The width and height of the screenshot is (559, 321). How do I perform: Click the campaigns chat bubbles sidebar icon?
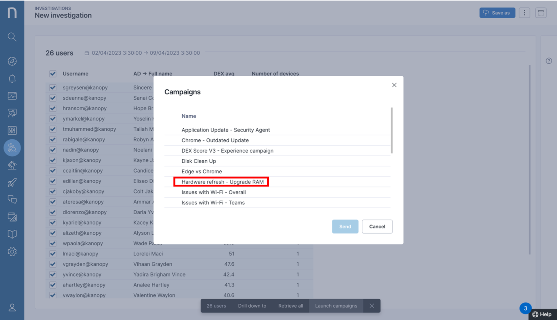[12, 200]
